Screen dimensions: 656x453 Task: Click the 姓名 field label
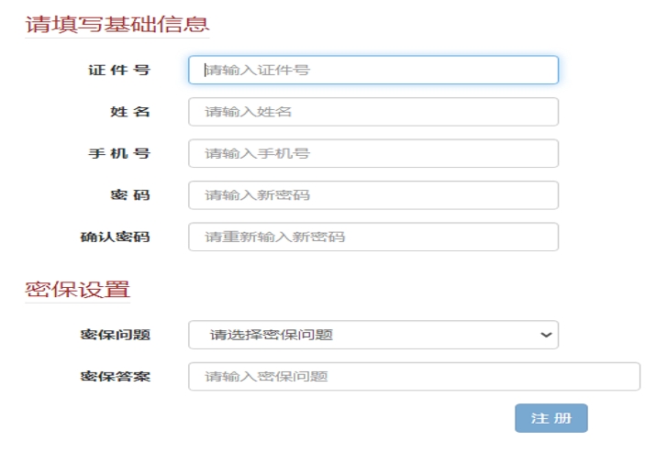pos(129,112)
